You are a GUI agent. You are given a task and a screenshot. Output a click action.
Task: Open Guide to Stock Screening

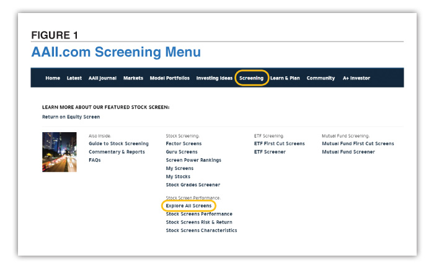(x=118, y=144)
